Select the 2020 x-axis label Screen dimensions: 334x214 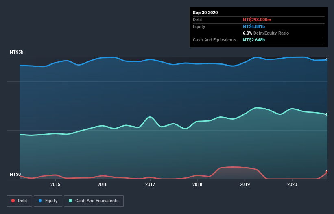coord(292,184)
